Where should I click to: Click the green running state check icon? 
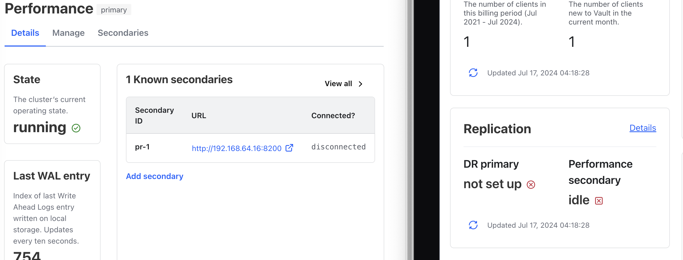76,128
